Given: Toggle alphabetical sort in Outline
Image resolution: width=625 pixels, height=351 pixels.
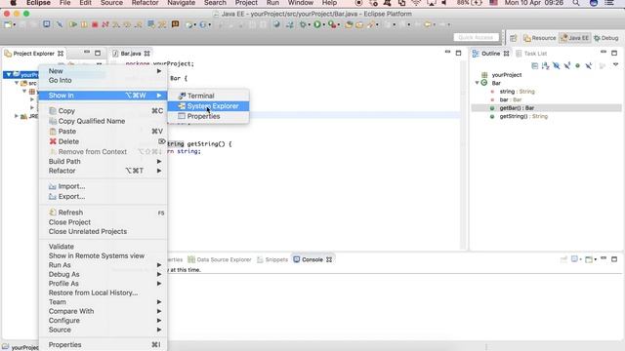Looking at the screenshot, I should (545, 65).
